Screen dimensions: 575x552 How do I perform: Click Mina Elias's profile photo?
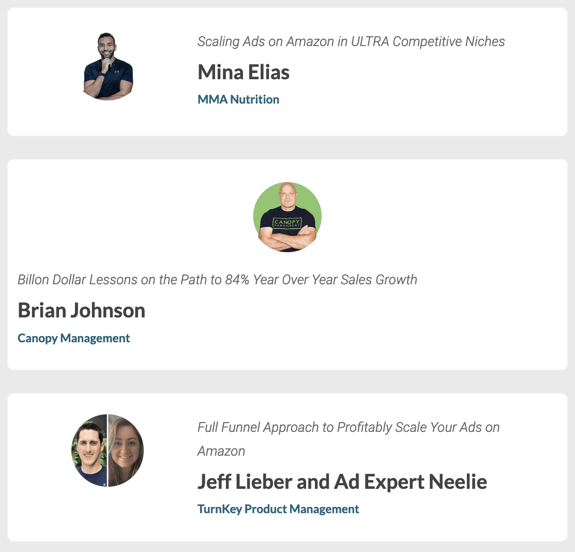point(108,66)
